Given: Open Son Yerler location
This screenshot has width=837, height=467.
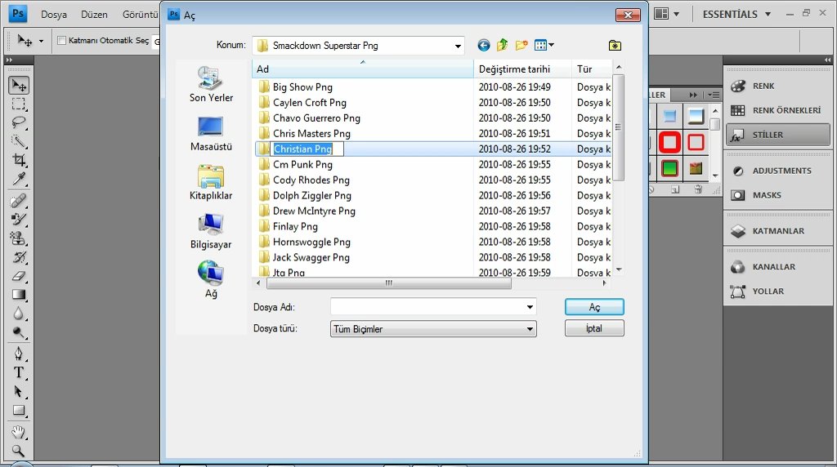Looking at the screenshot, I should [x=211, y=84].
